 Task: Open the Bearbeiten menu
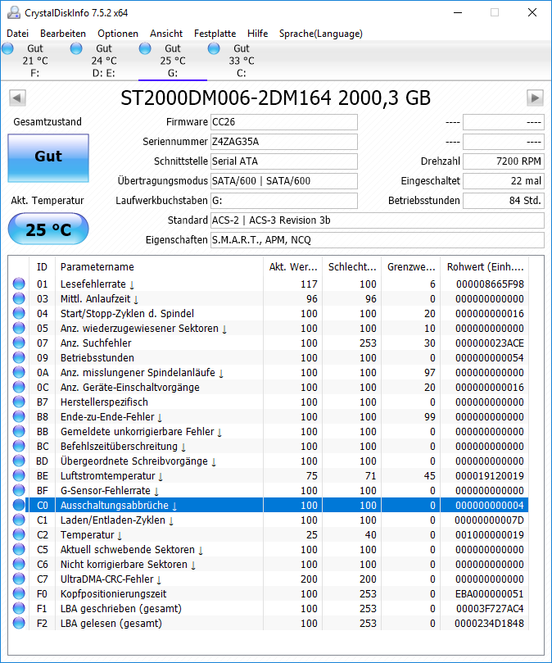tap(63, 34)
